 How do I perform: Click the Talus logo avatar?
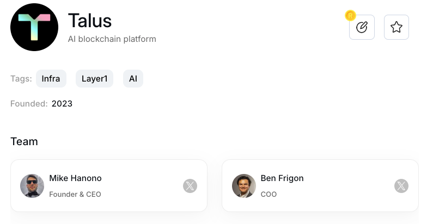coord(34,27)
